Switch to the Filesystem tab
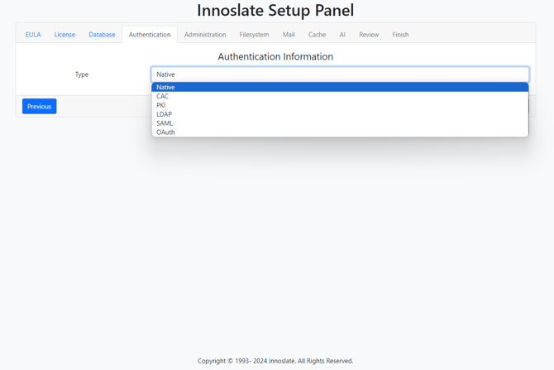 [x=254, y=35]
